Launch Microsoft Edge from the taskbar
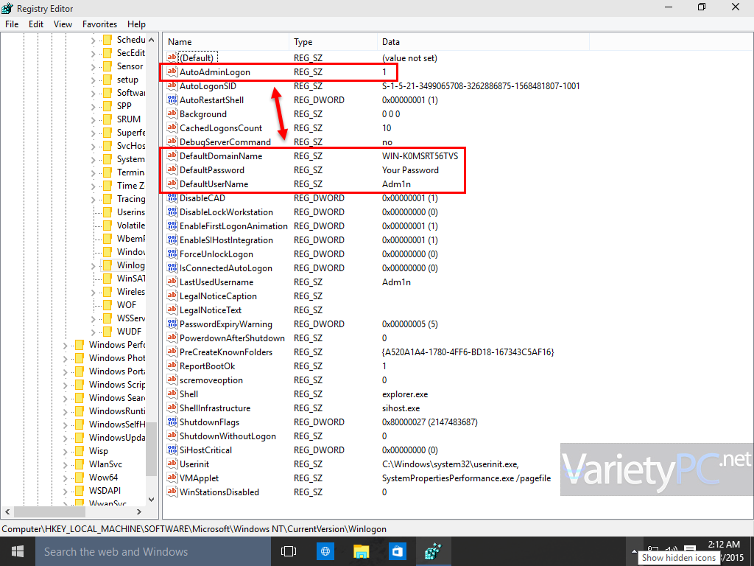Screen dimensions: 754x566 tap(325, 551)
